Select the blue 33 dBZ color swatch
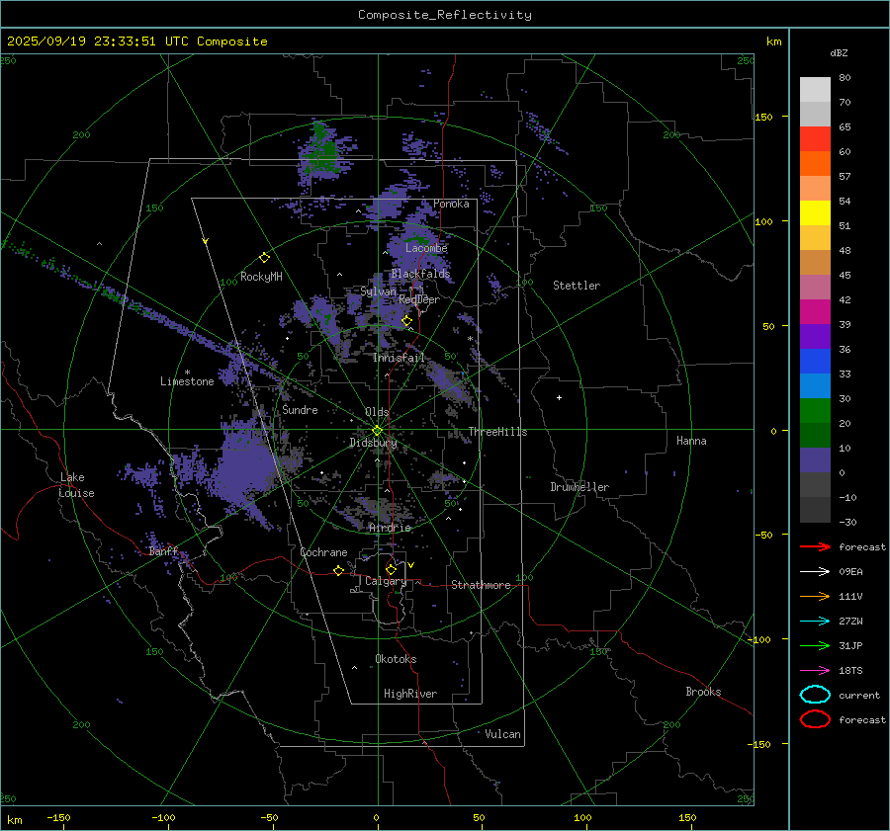 (x=815, y=386)
